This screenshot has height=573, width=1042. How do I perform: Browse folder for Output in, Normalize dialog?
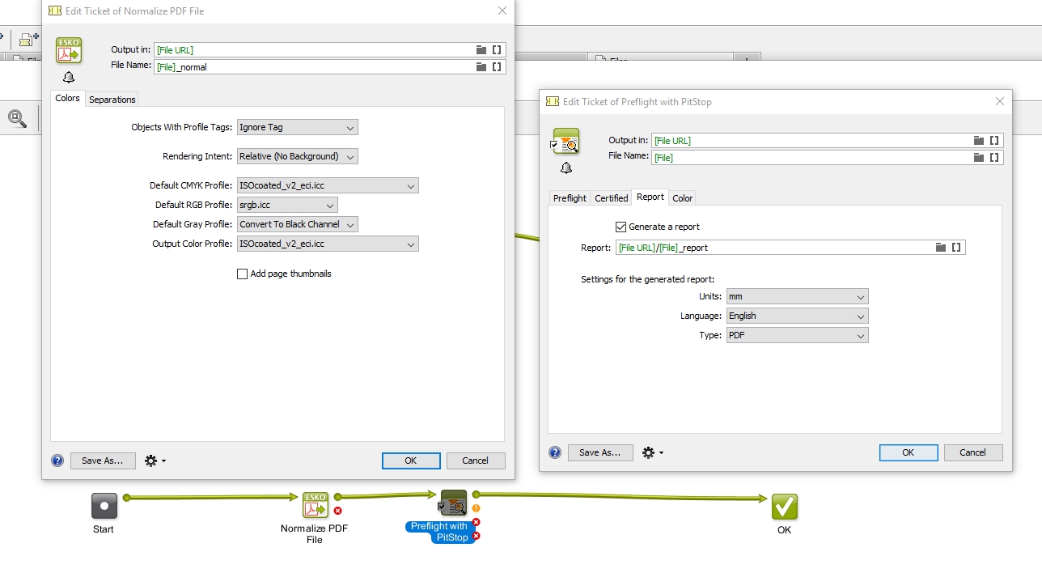tap(481, 50)
